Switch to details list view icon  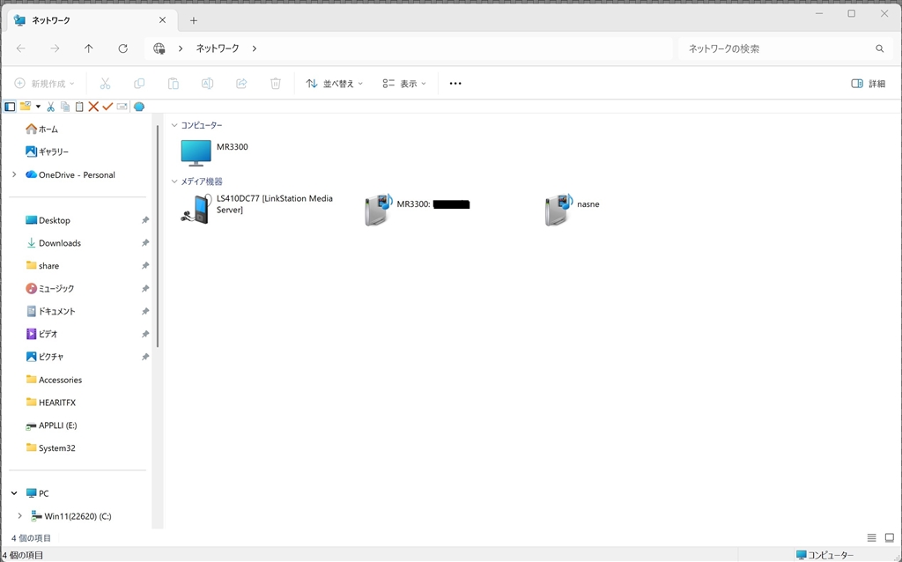click(871, 538)
